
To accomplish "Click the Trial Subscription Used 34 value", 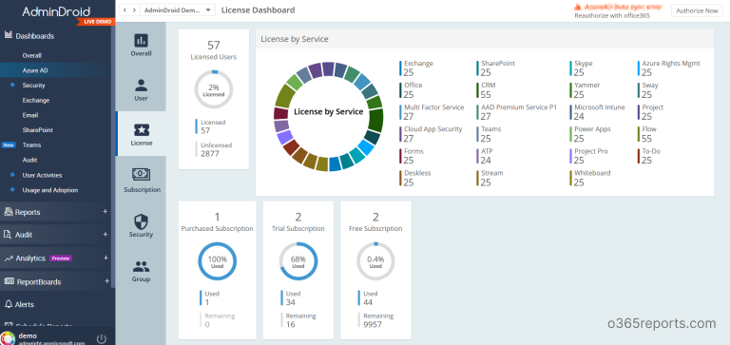I will coord(291,302).
